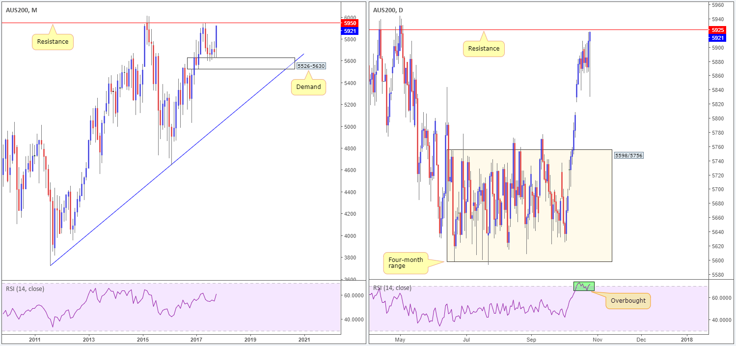Click the 5580 price level on daily axis
Screen dimensions: 736x346
718,274
